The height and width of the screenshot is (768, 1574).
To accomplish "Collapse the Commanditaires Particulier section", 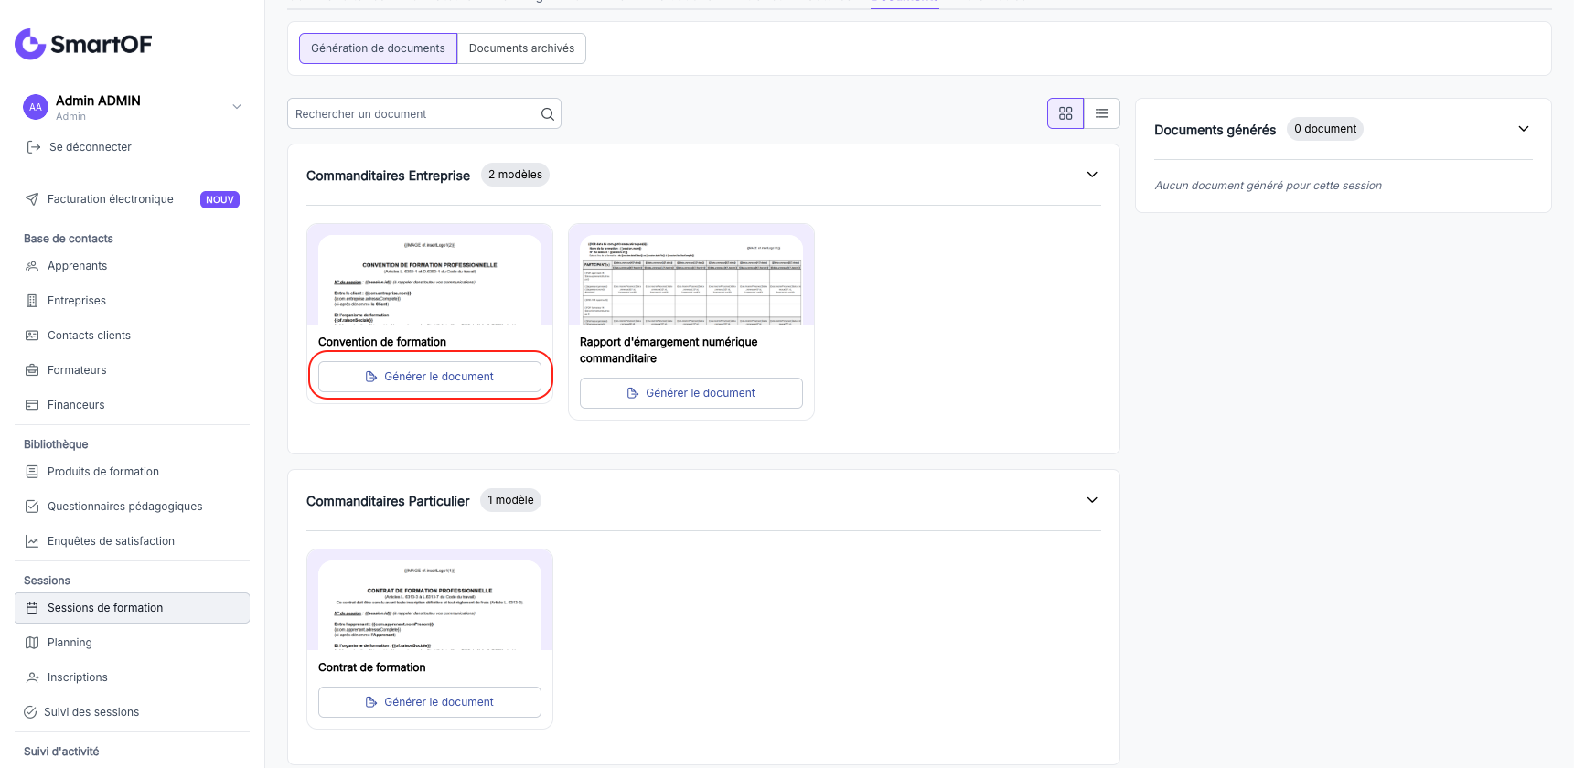I will pyautogui.click(x=1092, y=500).
